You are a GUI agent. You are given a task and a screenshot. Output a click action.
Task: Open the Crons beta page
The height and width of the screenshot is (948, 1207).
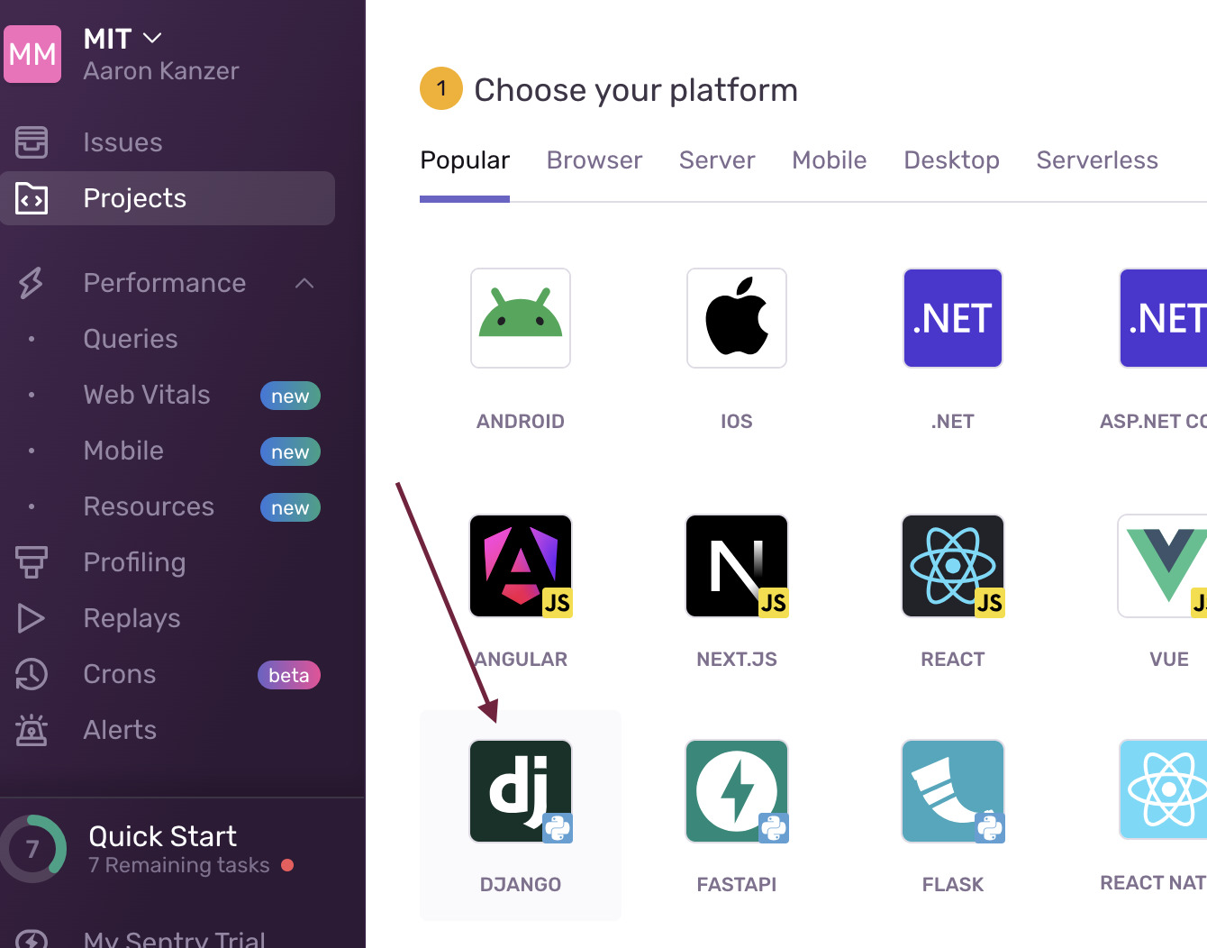click(120, 674)
